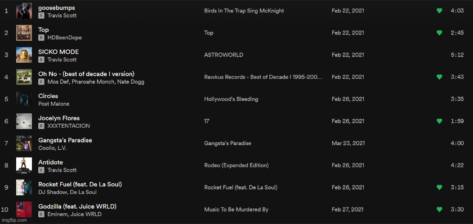
Task: Open the Post Malone artist link
Action: pyautogui.click(x=54, y=104)
